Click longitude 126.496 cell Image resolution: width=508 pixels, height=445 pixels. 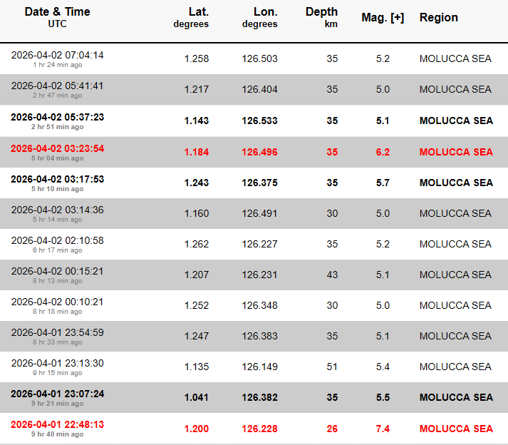pyautogui.click(x=259, y=152)
